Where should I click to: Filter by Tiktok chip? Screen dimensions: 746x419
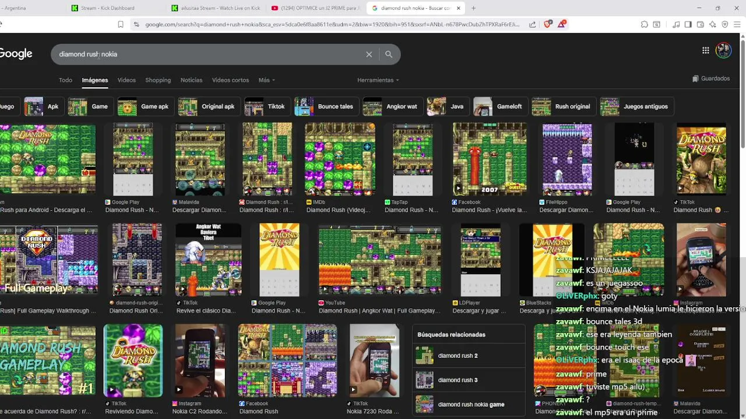(x=266, y=106)
